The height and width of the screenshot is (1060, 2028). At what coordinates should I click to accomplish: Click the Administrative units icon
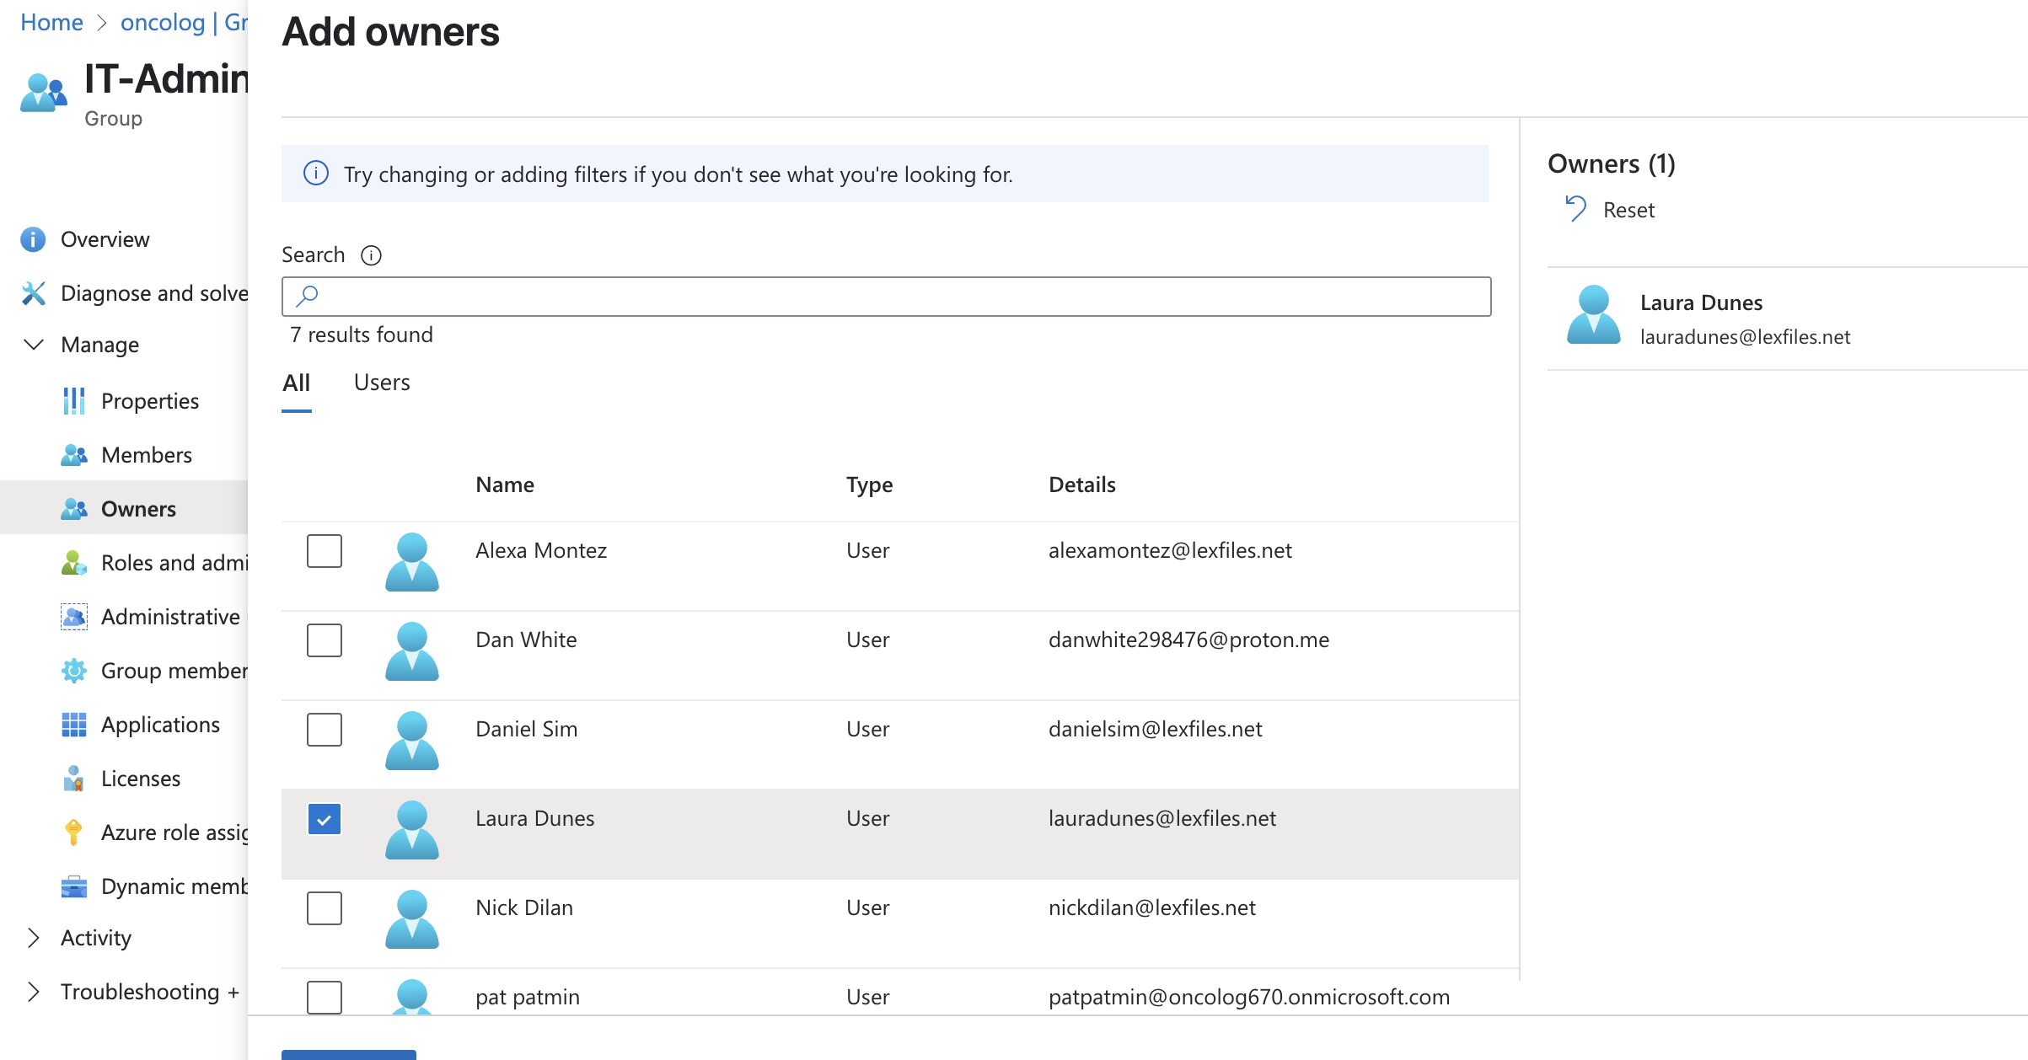tap(74, 617)
